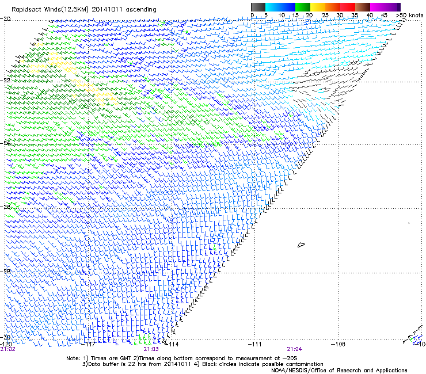Click the '-28' latitude axis label

[5, 272]
